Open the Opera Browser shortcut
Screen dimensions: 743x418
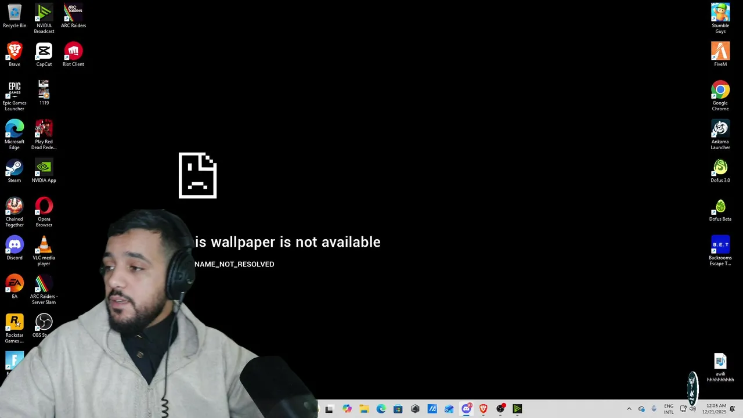[44, 212]
